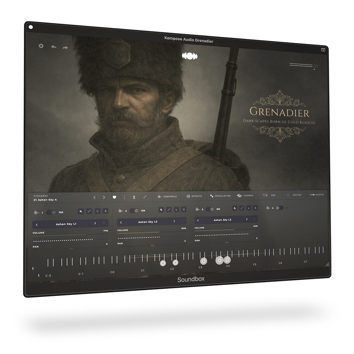The width and height of the screenshot is (354, 354).
Task: Click the undo arrow at top-left
Action: click(x=53, y=47)
